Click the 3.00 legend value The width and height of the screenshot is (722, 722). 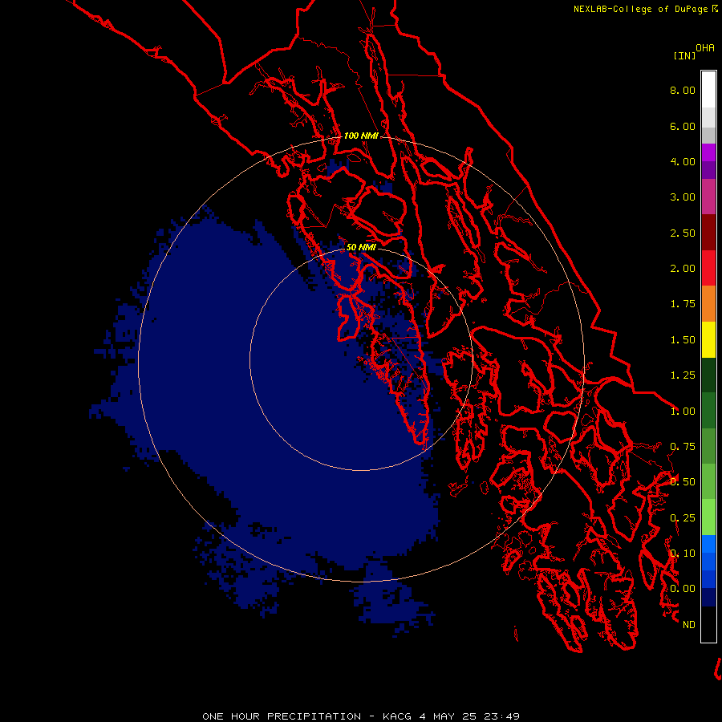coord(683,197)
